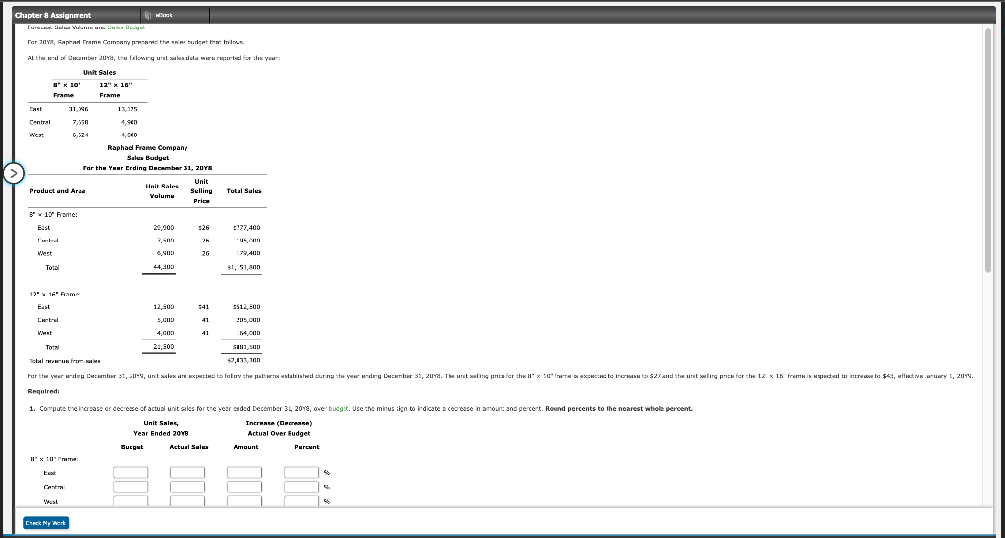
Task: Click the Total revenue from sales label
Action: coord(65,361)
